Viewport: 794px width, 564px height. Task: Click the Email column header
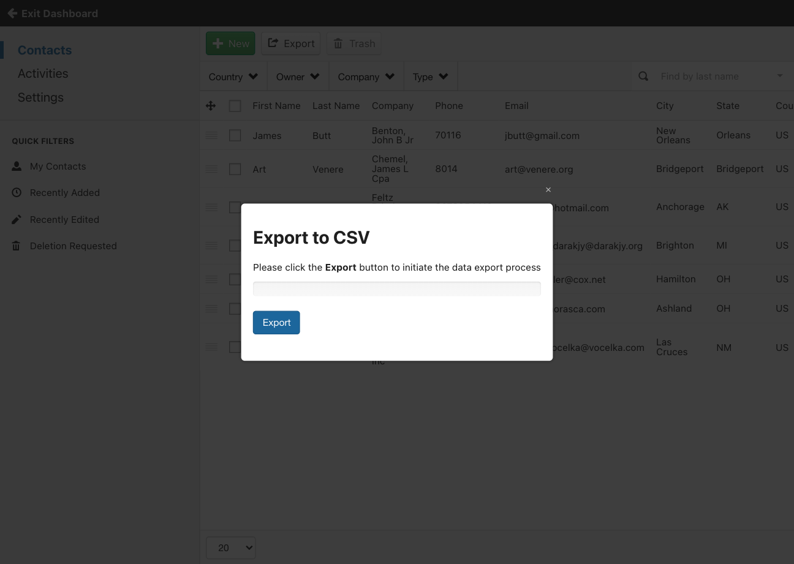[516, 106]
